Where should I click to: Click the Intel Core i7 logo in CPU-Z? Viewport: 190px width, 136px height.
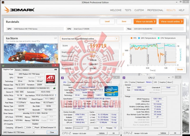click(x=111, y=91)
